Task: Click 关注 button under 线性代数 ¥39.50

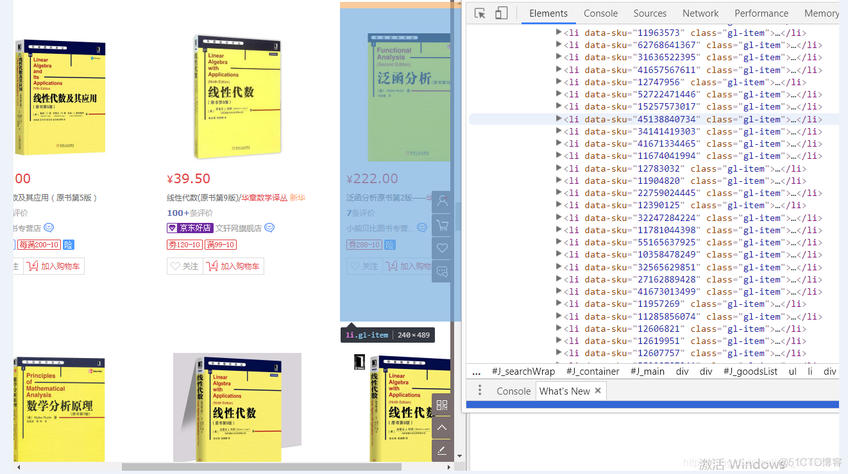Action: [x=185, y=266]
